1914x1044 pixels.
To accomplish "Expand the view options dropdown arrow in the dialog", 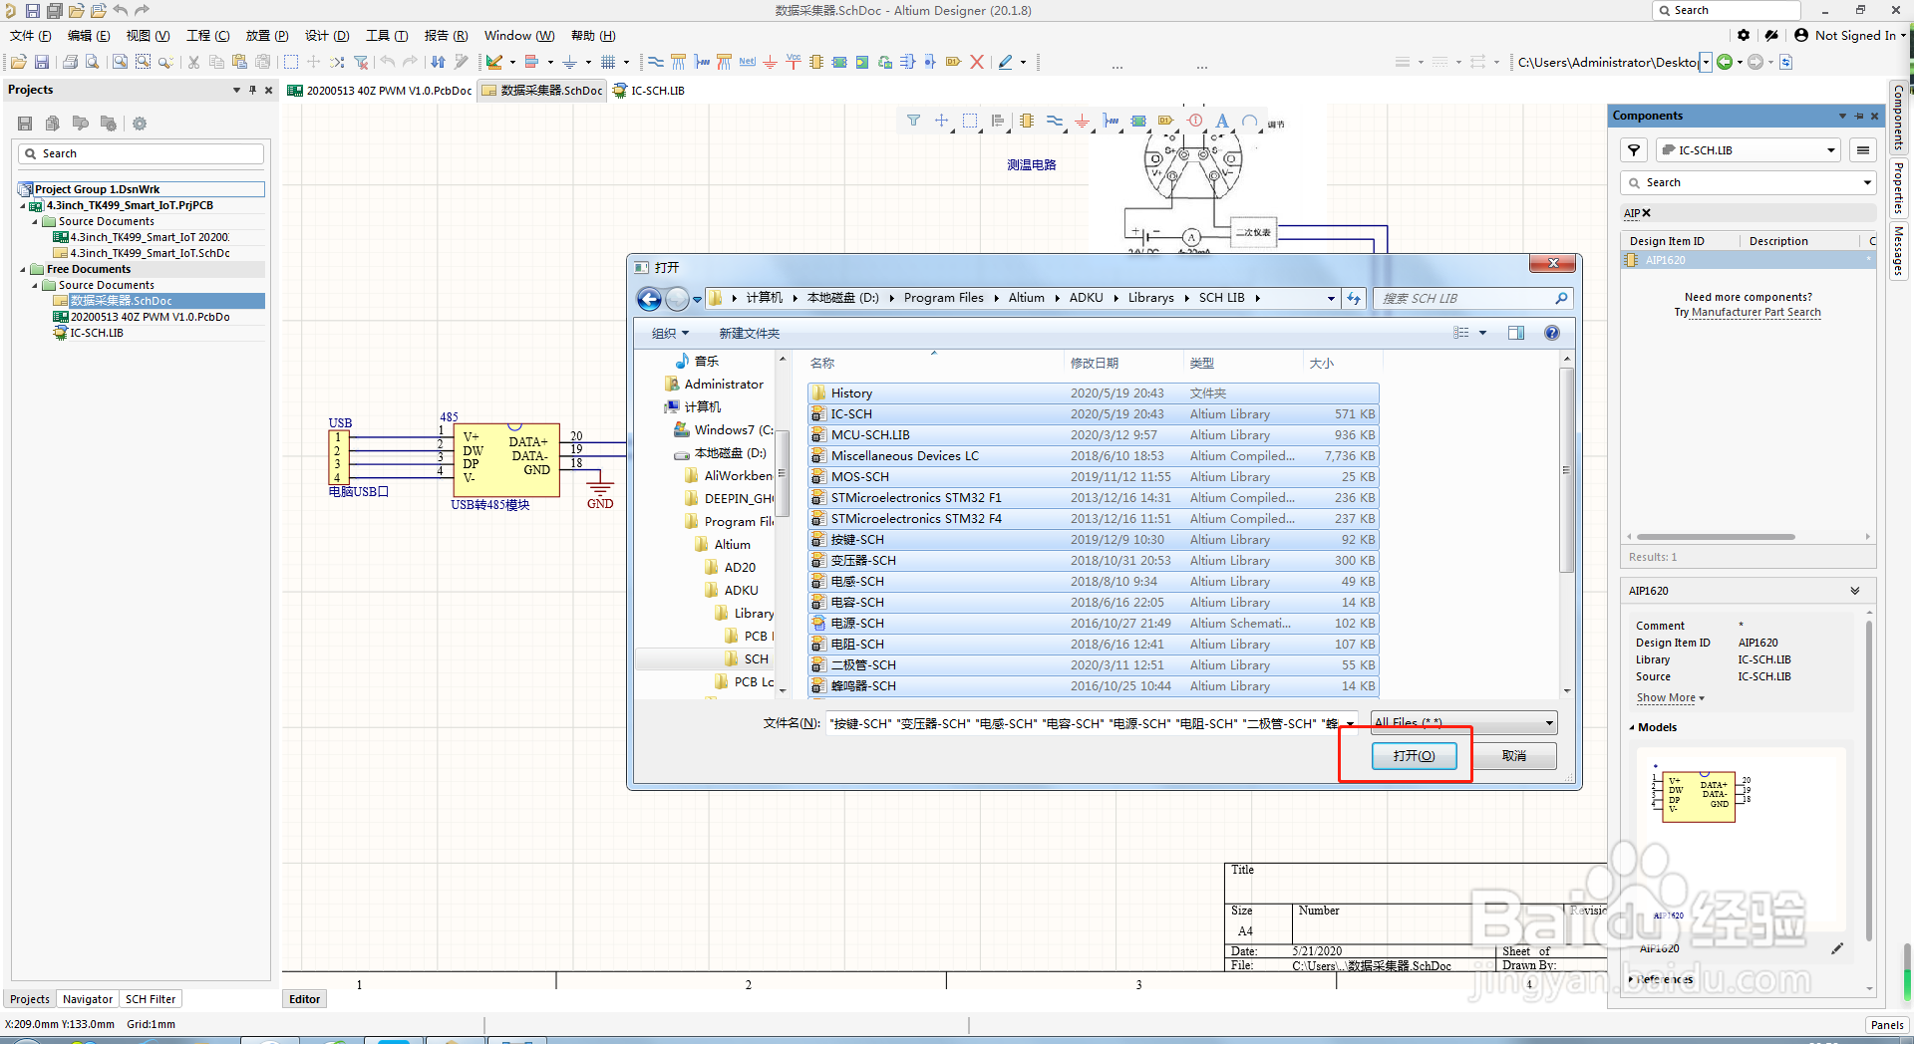I will (1482, 333).
